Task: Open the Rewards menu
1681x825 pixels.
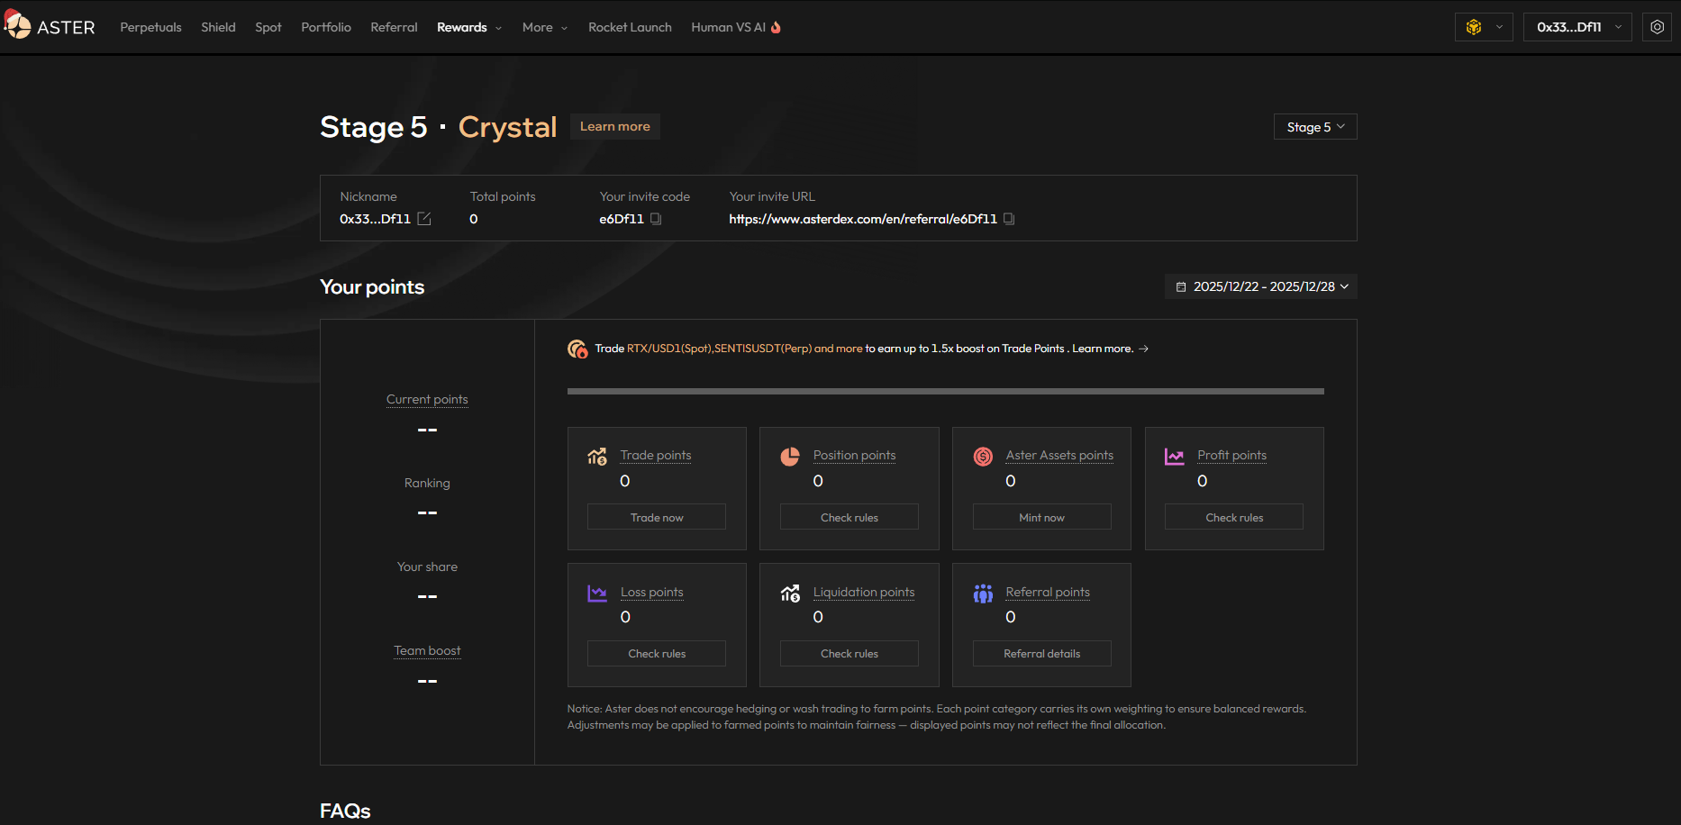Action: pyautogui.click(x=468, y=27)
